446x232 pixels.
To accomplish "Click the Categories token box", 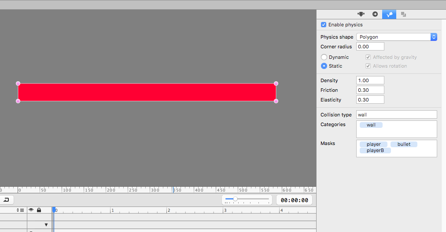I will point(397,129).
